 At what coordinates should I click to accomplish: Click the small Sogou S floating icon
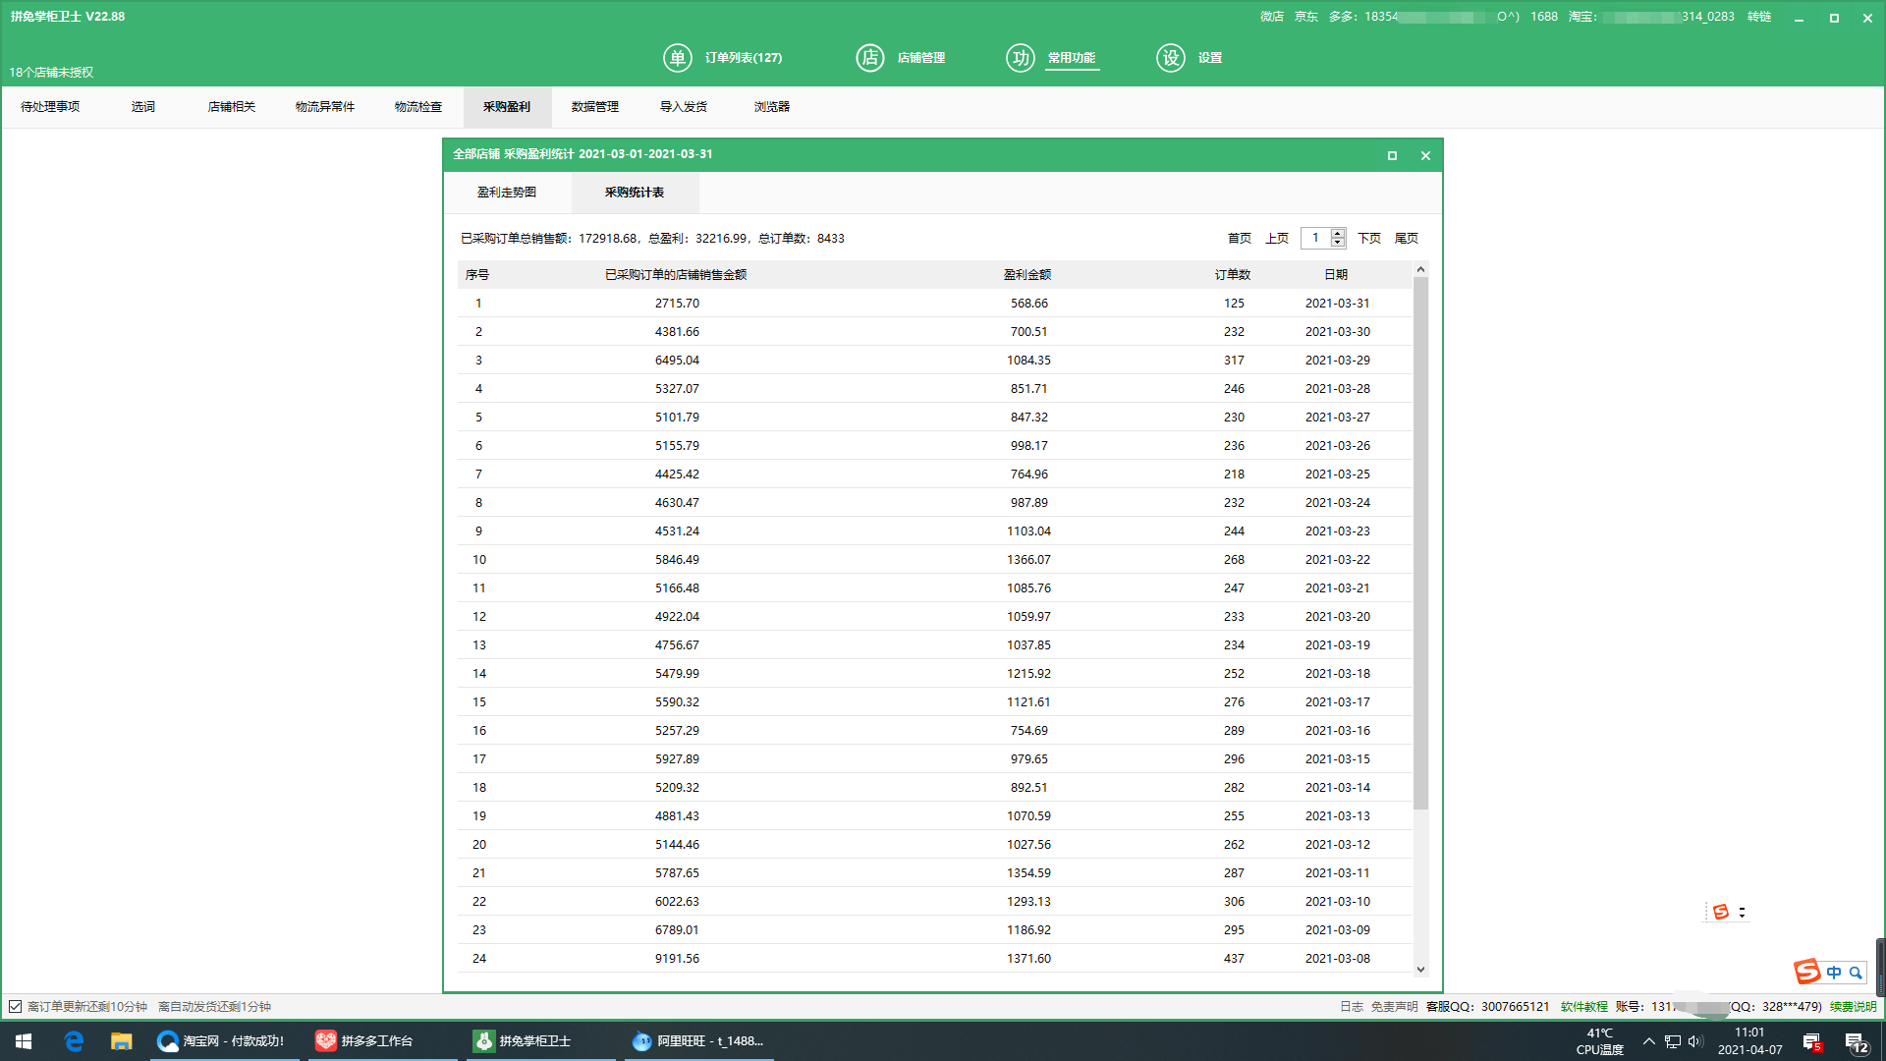click(1721, 912)
